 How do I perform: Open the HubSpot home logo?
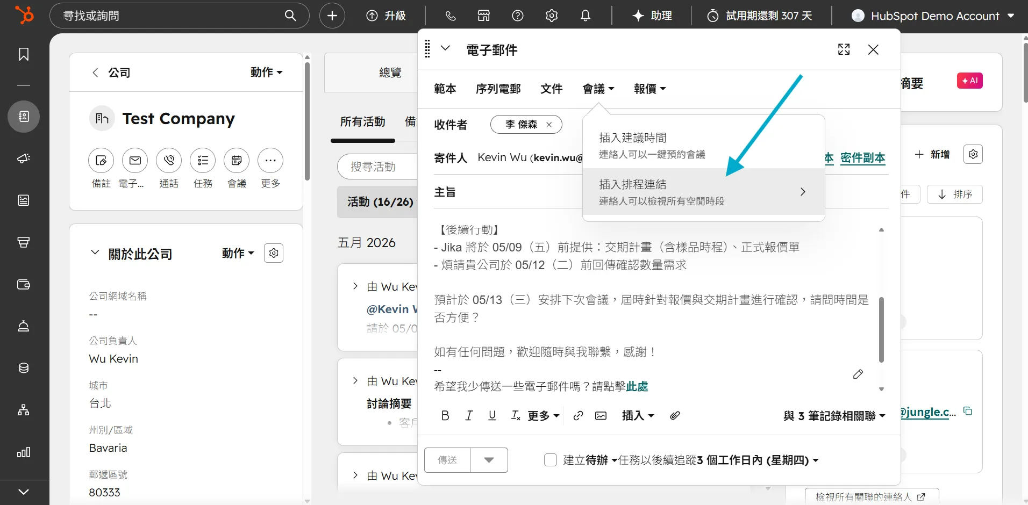point(24,15)
